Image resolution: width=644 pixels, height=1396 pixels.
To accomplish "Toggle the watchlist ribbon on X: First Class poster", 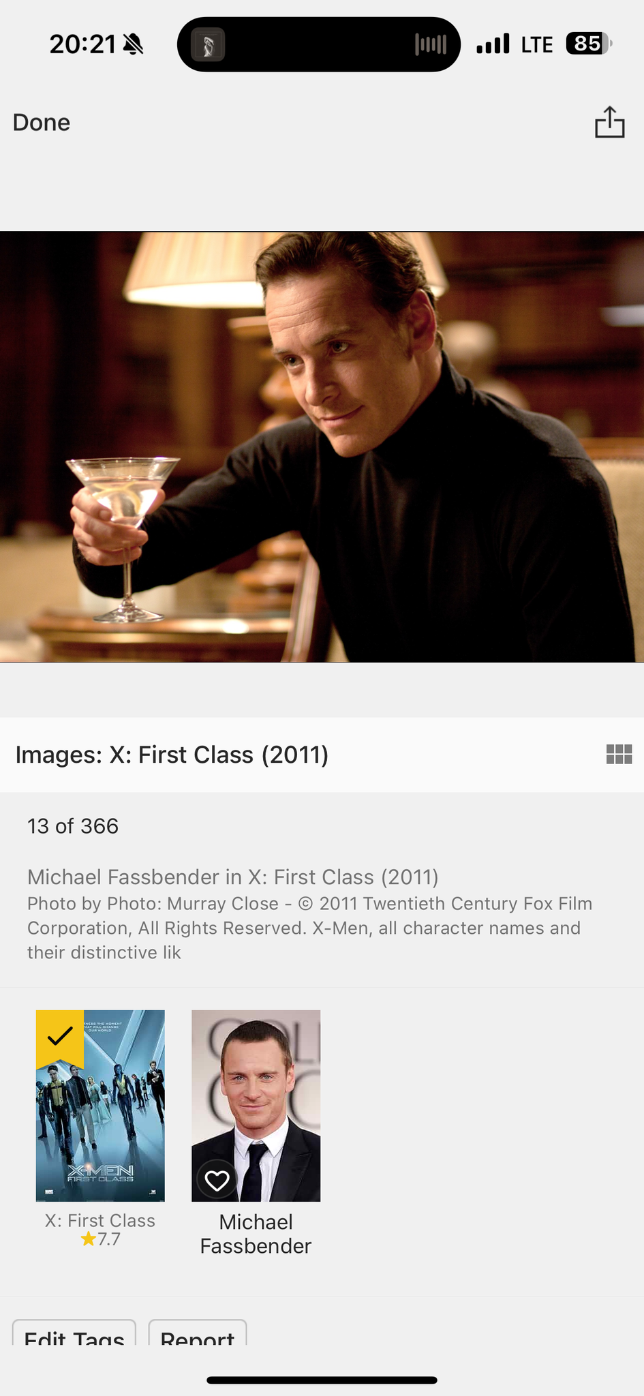I will click(x=60, y=1038).
